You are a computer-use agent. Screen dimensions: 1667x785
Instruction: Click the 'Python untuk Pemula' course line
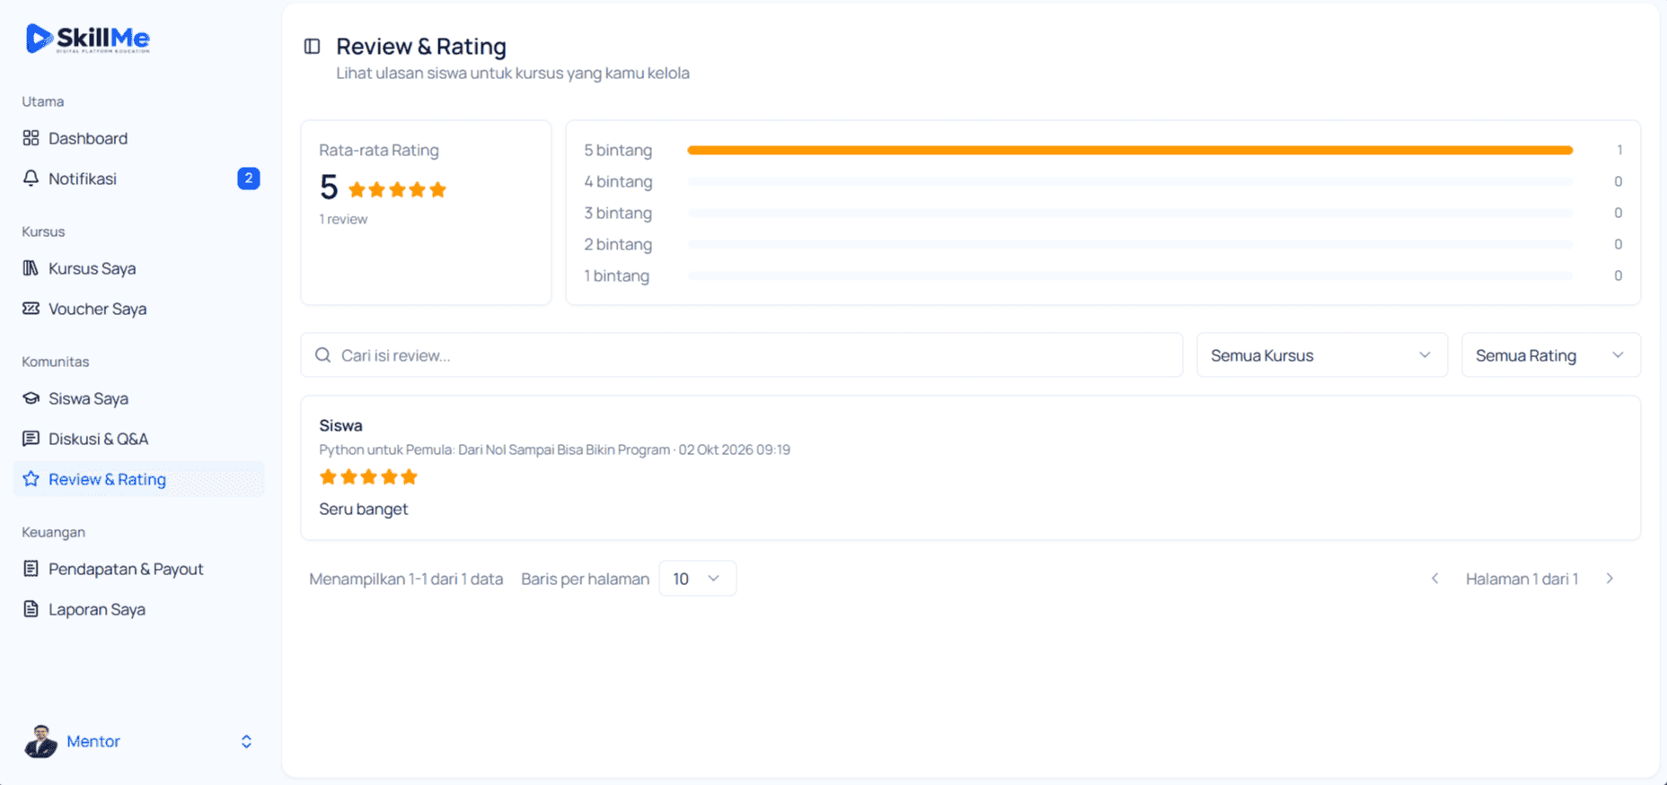tap(554, 449)
